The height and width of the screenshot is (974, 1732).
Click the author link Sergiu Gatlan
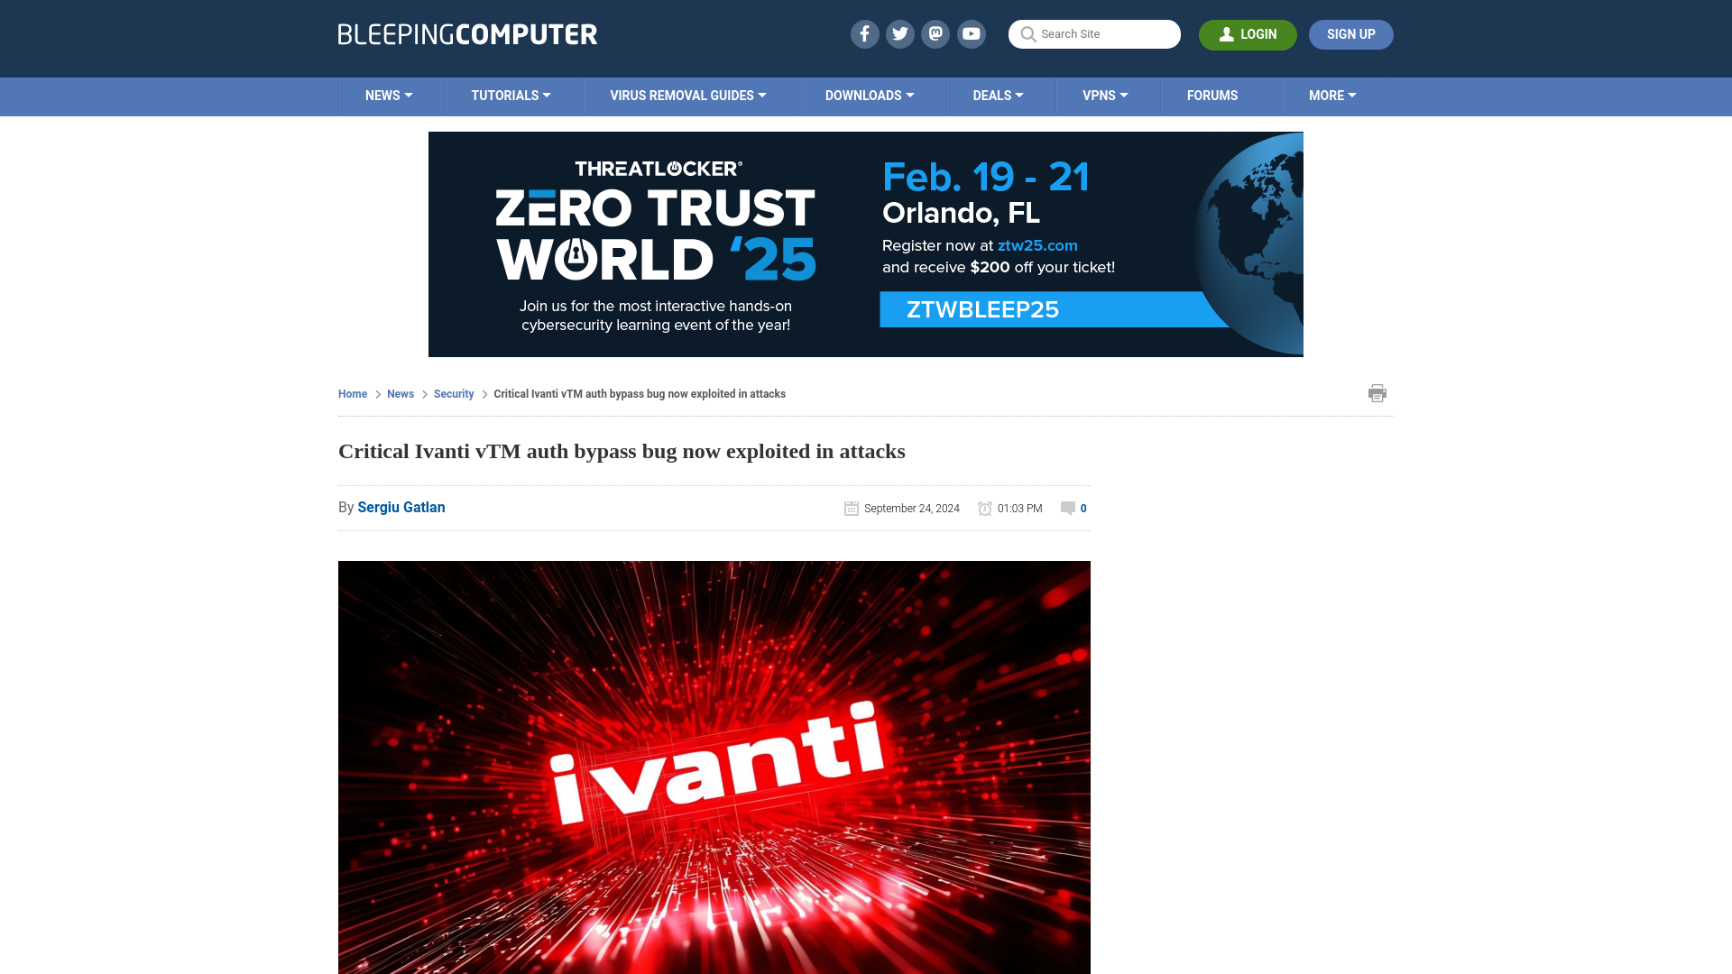pyautogui.click(x=401, y=507)
